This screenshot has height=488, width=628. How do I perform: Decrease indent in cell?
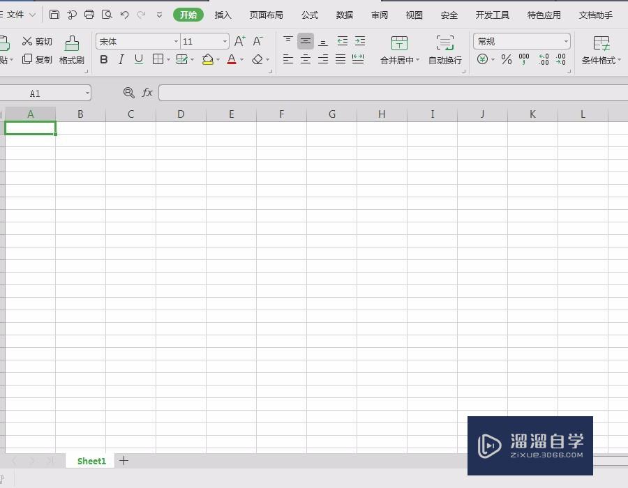(342, 41)
